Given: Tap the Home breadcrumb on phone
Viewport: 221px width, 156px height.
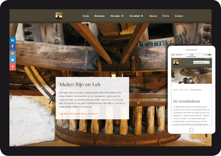Looking at the screenshot, I should click(175, 90).
